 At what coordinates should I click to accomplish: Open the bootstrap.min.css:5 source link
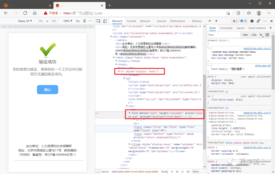[x=257, y=48]
